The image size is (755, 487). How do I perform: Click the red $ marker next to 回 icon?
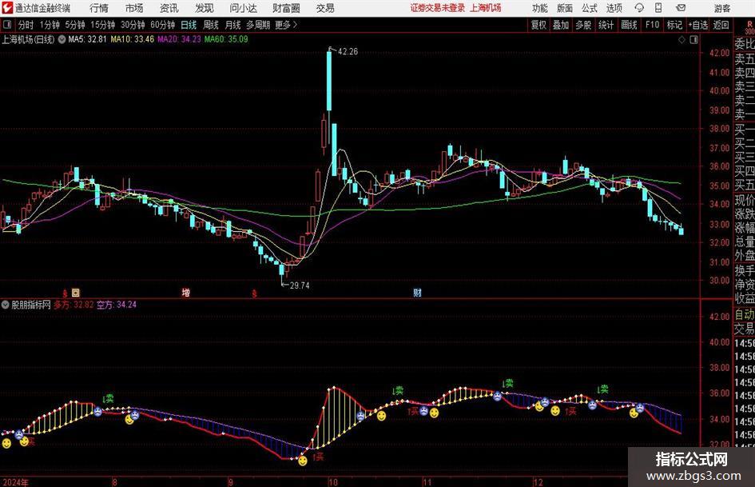(65, 293)
